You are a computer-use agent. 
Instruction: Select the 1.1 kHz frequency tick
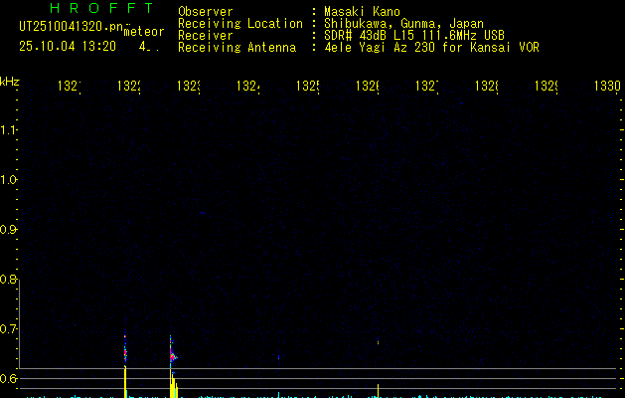[10, 130]
